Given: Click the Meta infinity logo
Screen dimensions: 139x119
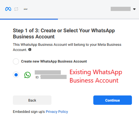Looking at the screenshot, I should point(8,9).
